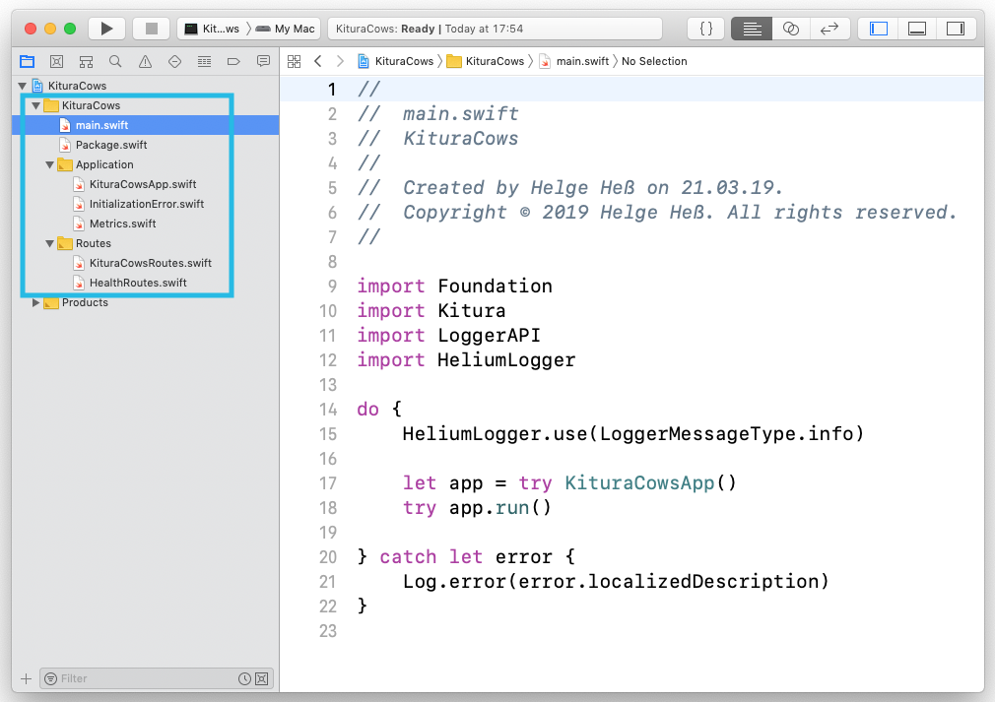Collapse the Routes folder
Image resolution: width=995 pixels, height=702 pixels.
49,243
